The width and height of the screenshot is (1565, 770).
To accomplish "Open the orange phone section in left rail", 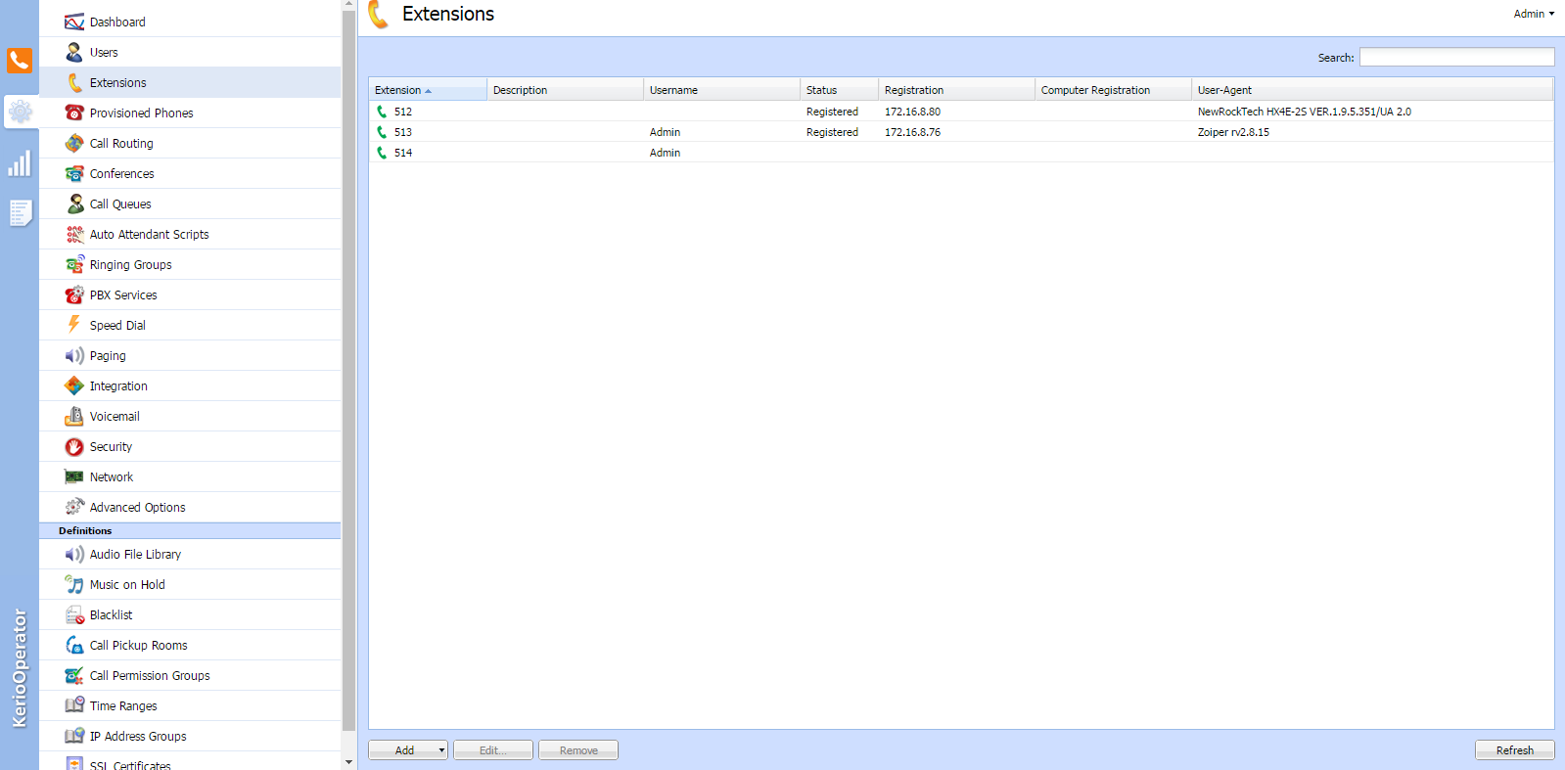I will click(x=20, y=61).
